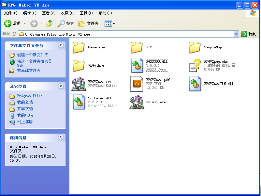Screen dimensions: 261x196
Task: Expand the address bar dropdown
Action: 236,34
